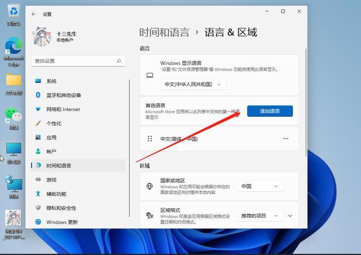Screen dimensions: 361x255
Task: Open the three-dot menu for 中文(简体，中国)
Action: 286,138
